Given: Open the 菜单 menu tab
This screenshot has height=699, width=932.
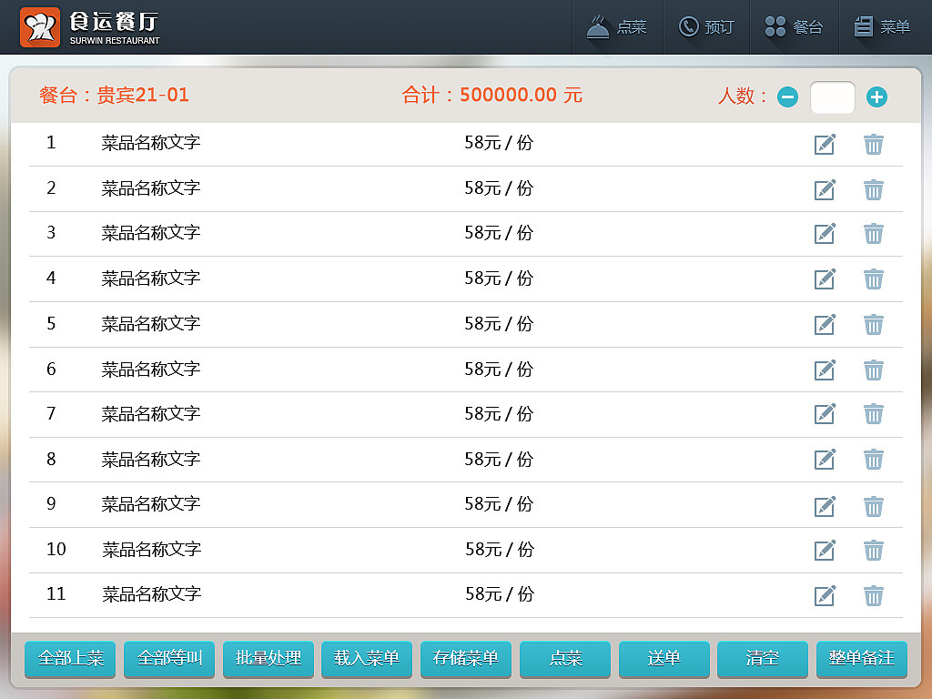Looking at the screenshot, I should [883, 26].
